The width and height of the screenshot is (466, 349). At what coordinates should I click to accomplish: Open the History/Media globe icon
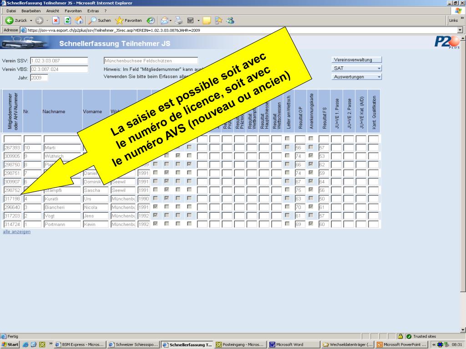point(151,20)
